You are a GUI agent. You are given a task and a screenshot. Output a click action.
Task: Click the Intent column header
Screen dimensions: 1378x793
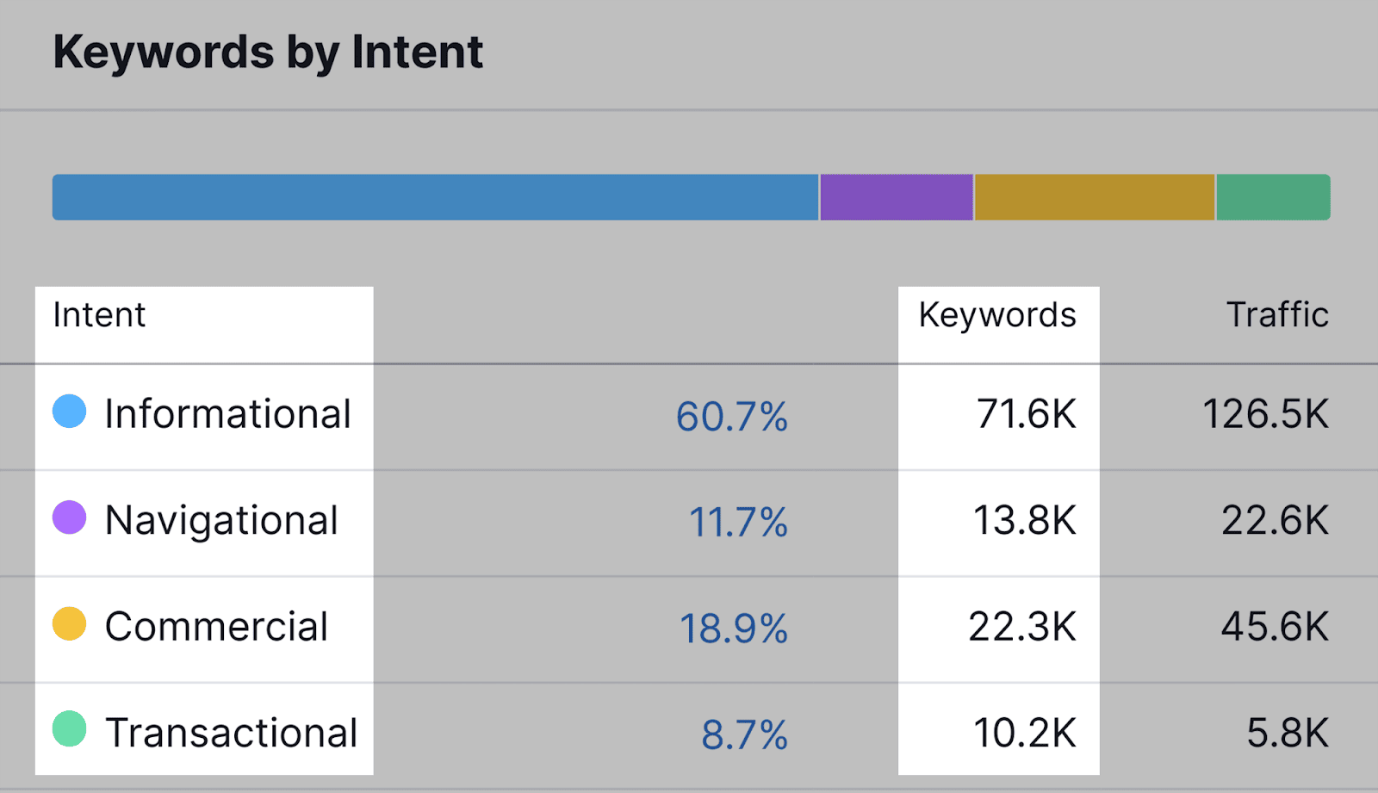point(99,315)
